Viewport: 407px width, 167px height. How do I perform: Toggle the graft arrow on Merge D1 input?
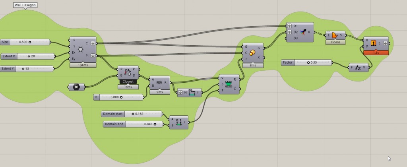[x=289, y=26]
